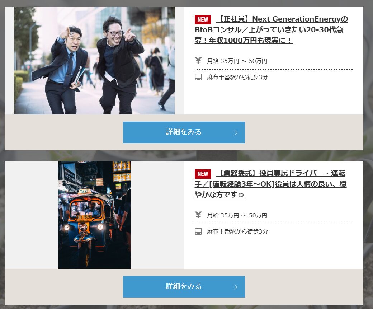This screenshot has width=373, height=309.
Task: Click the bottom 詳細をみる button
Action: 184,287
